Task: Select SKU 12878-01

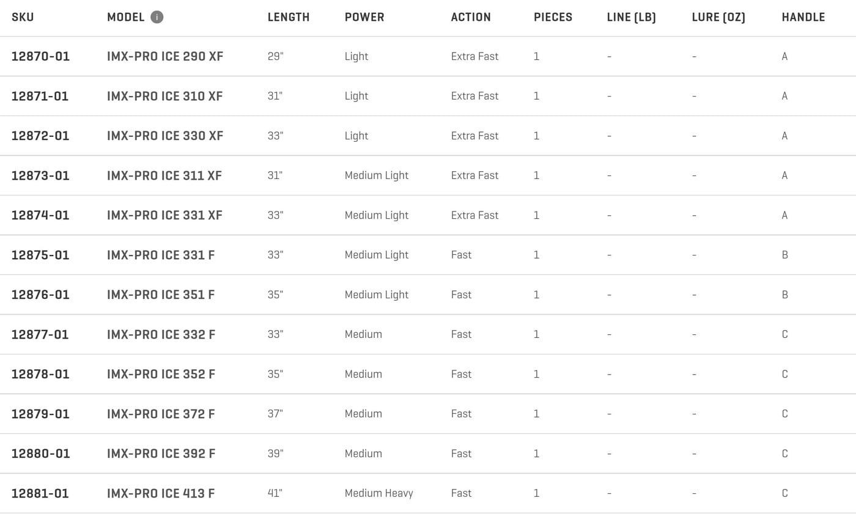Action: 40,374
